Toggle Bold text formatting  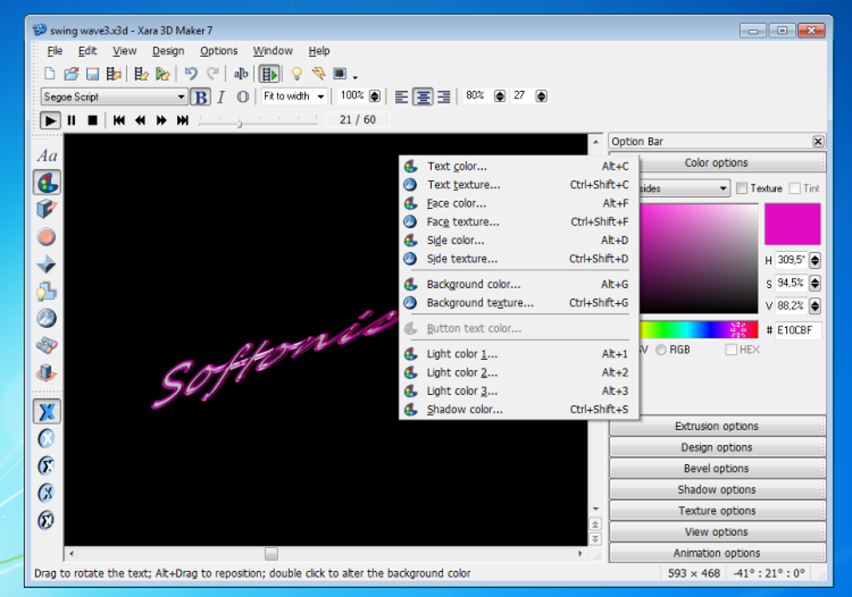coord(200,97)
